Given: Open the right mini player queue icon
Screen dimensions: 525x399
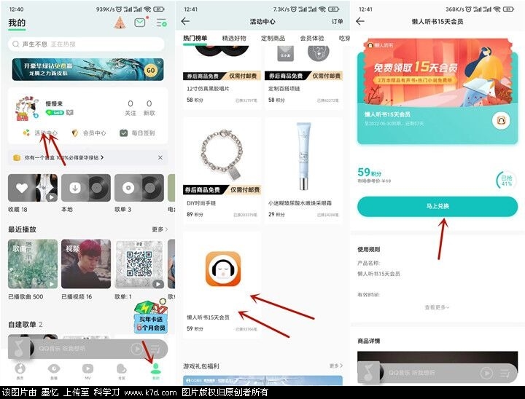Looking at the screenshot, I should [505, 373].
